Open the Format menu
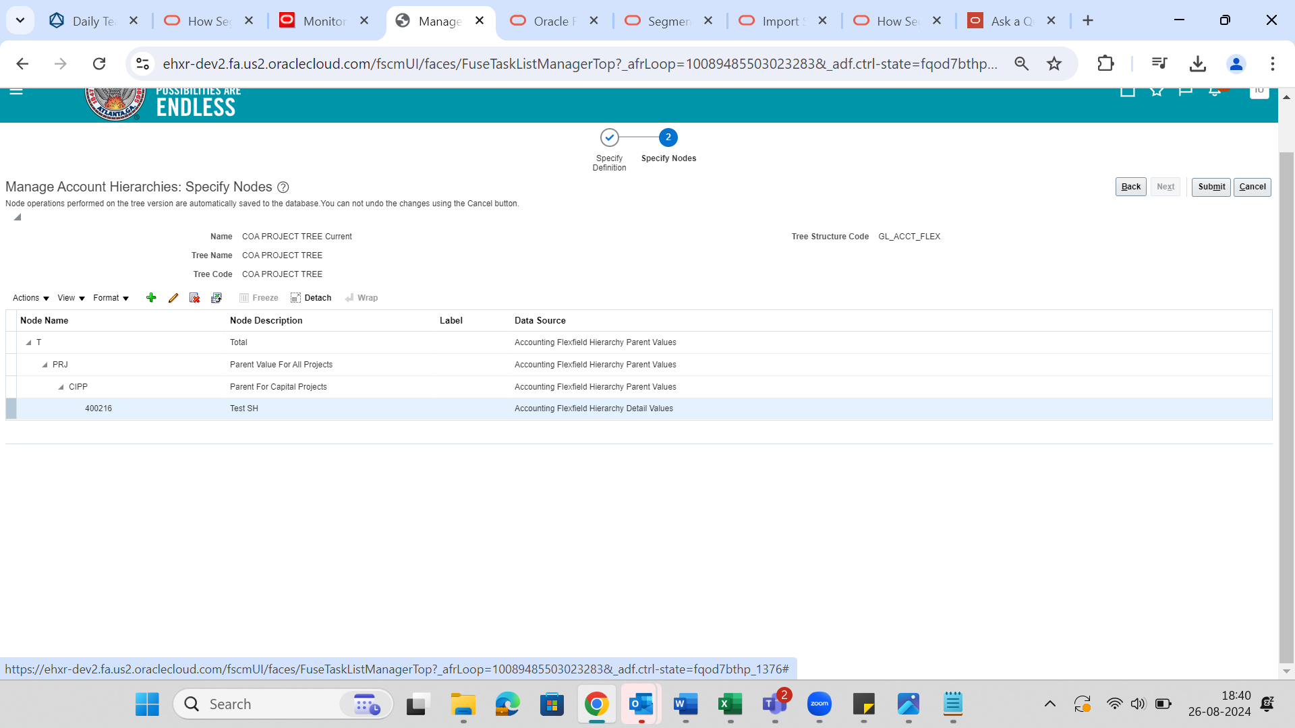 tap(111, 298)
